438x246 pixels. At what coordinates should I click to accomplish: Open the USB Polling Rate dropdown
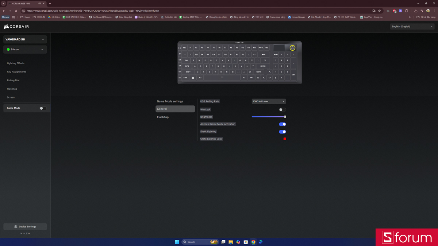(269, 101)
